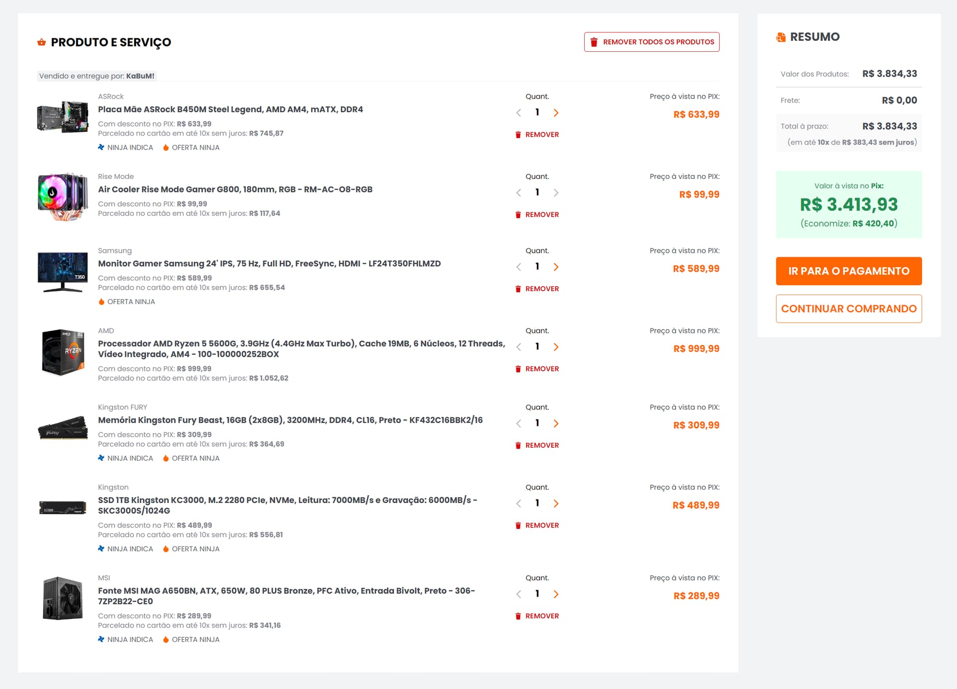The height and width of the screenshot is (689, 957).
Task: Open Memória Kingston Fury Beast 16GB title
Action: 290,420
